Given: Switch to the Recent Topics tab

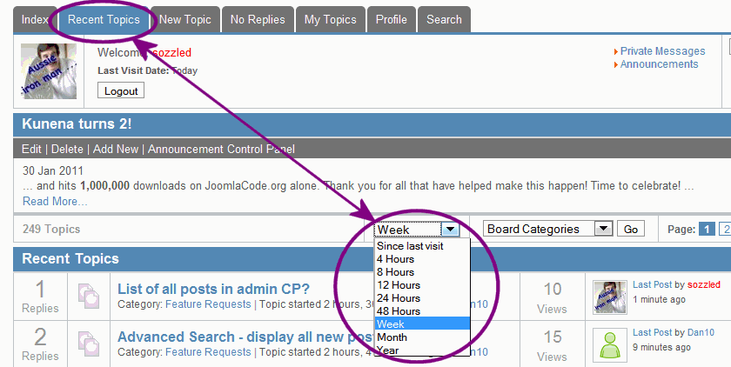Looking at the screenshot, I should coord(104,19).
